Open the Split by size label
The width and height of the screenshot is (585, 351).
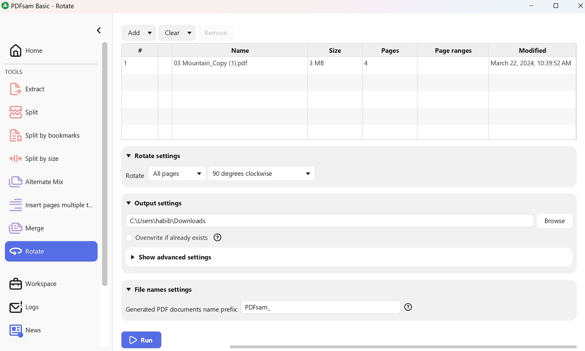coord(42,159)
